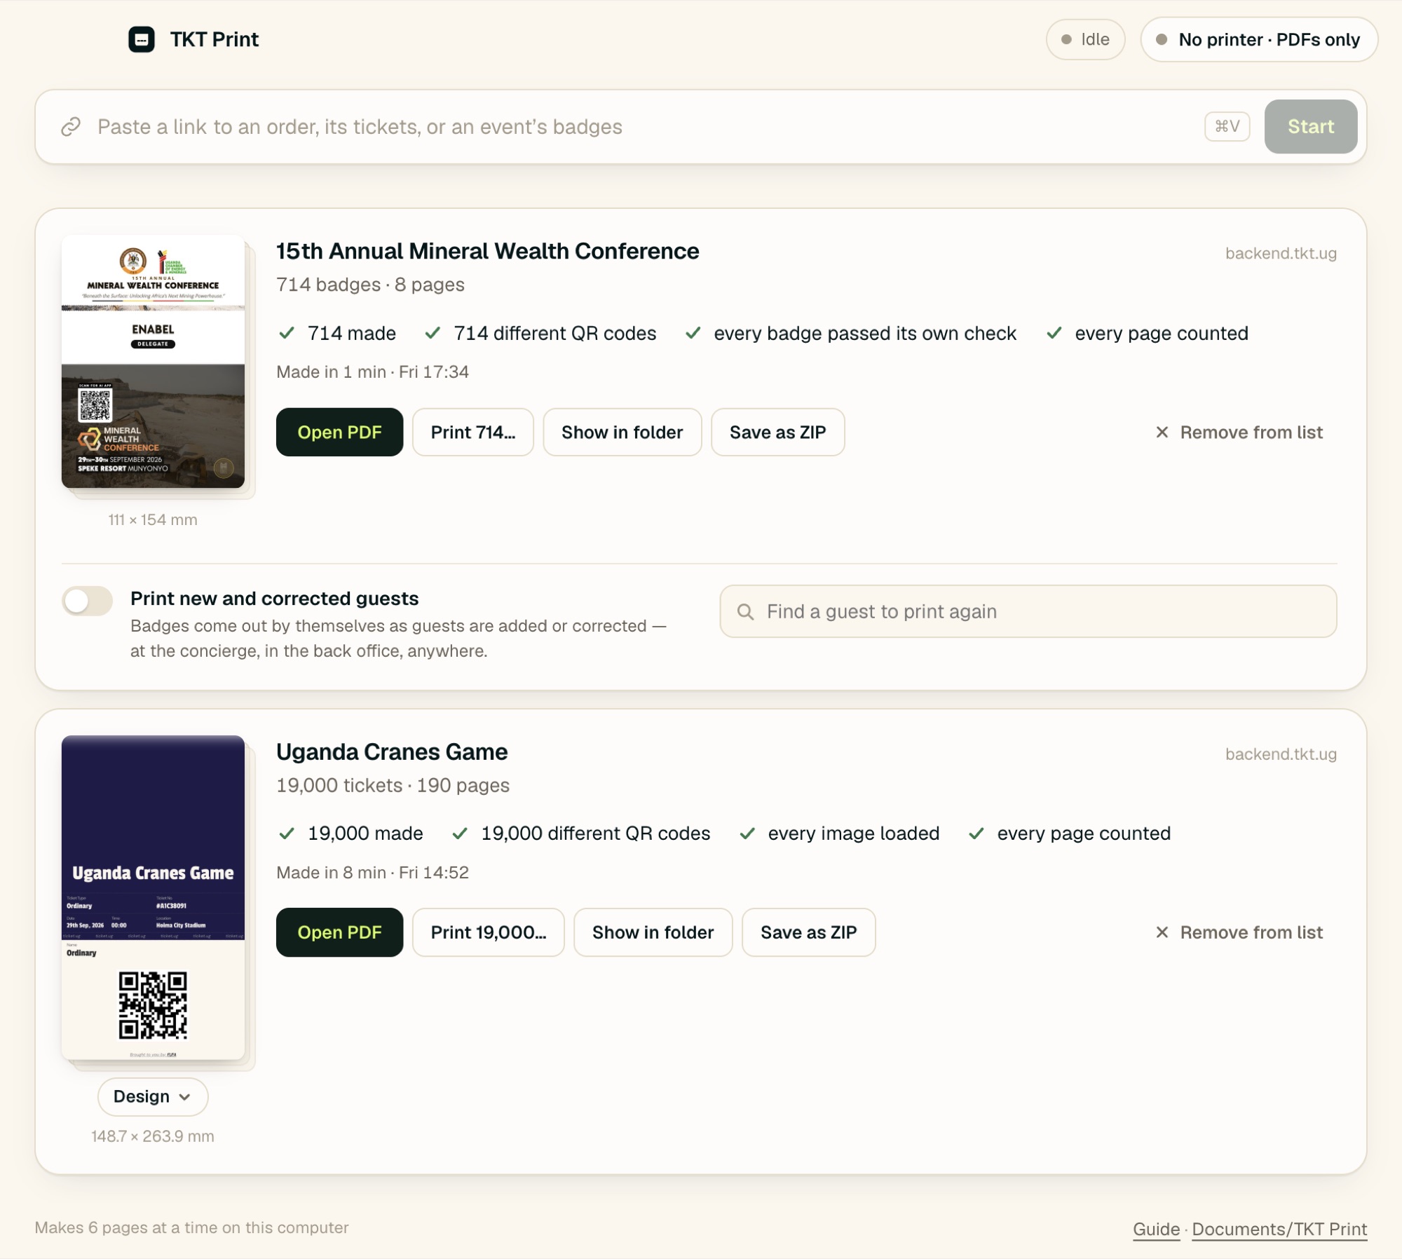Viewport: 1402px width, 1259px height.
Task: Click Mineral Wealth Conference badge thumbnail
Action: 153,362
